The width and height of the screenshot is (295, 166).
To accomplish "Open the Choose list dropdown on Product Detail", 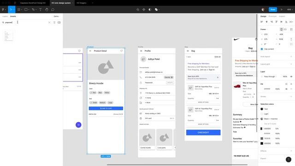I will click(x=118, y=114).
